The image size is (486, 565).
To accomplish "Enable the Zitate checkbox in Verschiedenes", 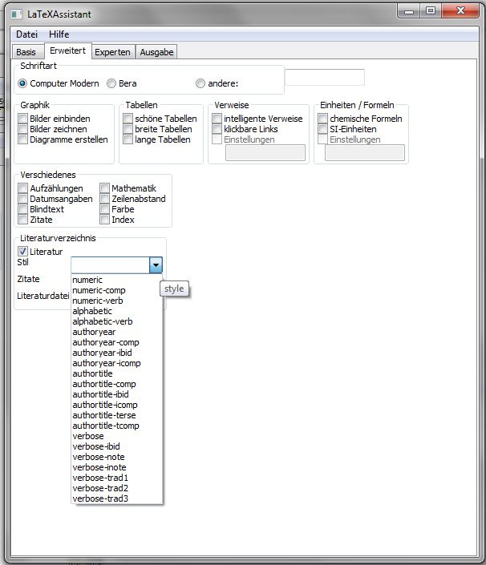I will pyautogui.click(x=23, y=220).
